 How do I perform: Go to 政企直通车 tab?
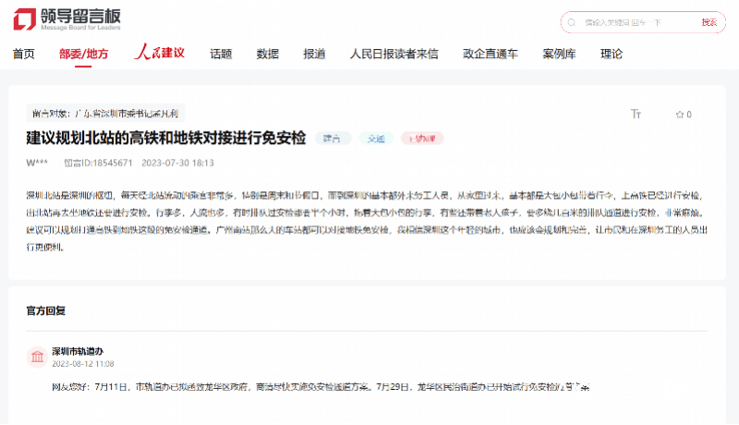pos(491,55)
